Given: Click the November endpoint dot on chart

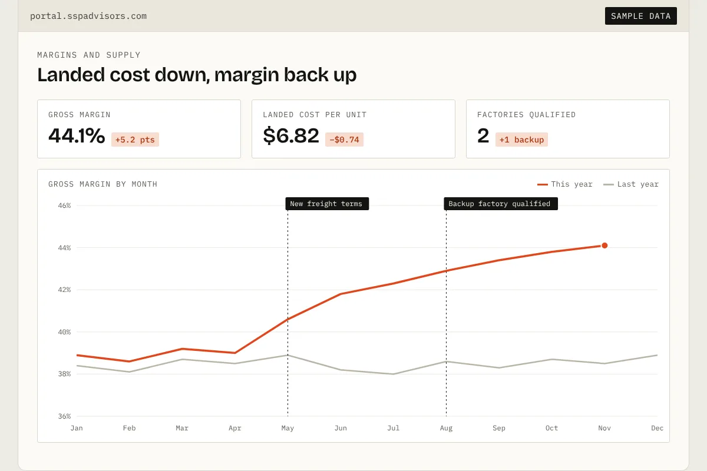Looking at the screenshot, I should [x=604, y=246].
